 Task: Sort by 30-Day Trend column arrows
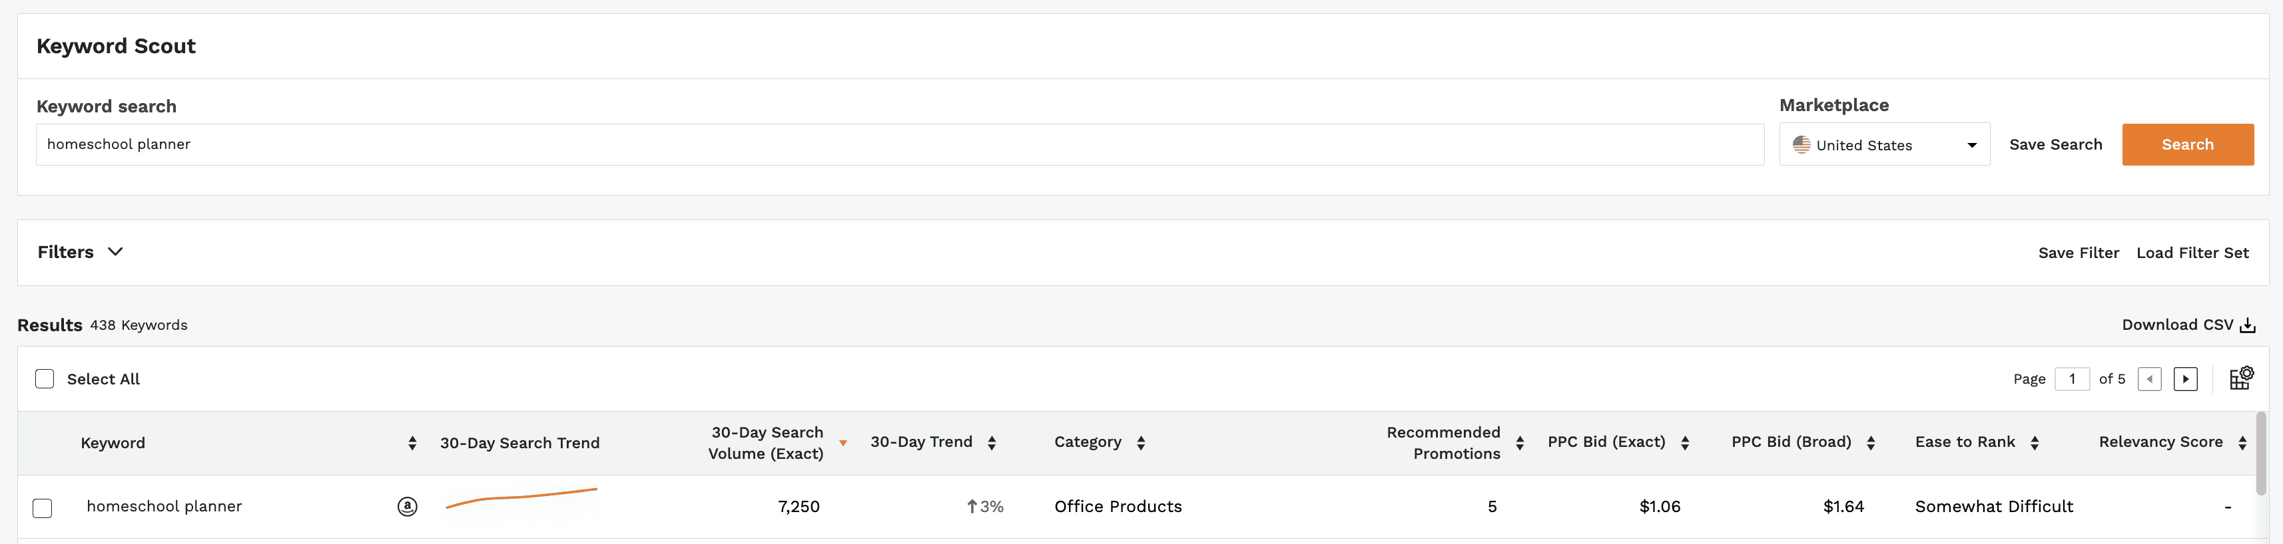pyautogui.click(x=992, y=443)
